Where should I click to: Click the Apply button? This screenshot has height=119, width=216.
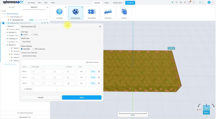click(x=82, y=97)
